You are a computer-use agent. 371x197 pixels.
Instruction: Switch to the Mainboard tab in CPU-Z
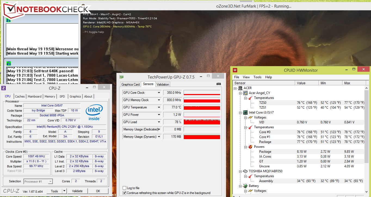tap(35, 96)
